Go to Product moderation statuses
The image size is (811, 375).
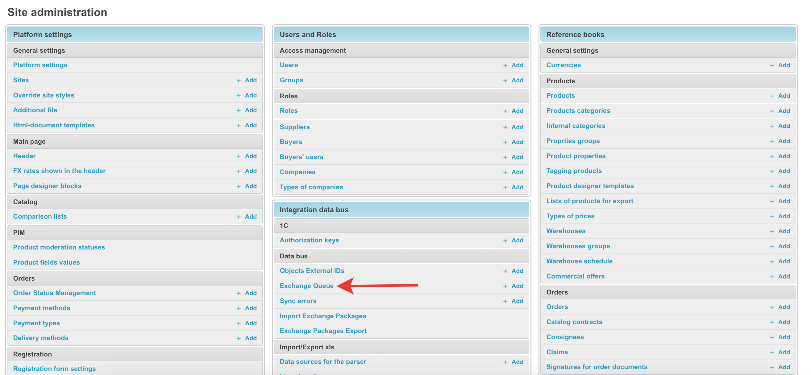pos(59,247)
